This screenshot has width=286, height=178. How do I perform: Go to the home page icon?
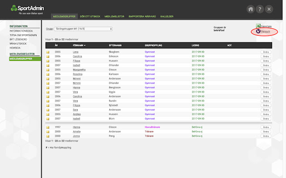coord(251,9)
